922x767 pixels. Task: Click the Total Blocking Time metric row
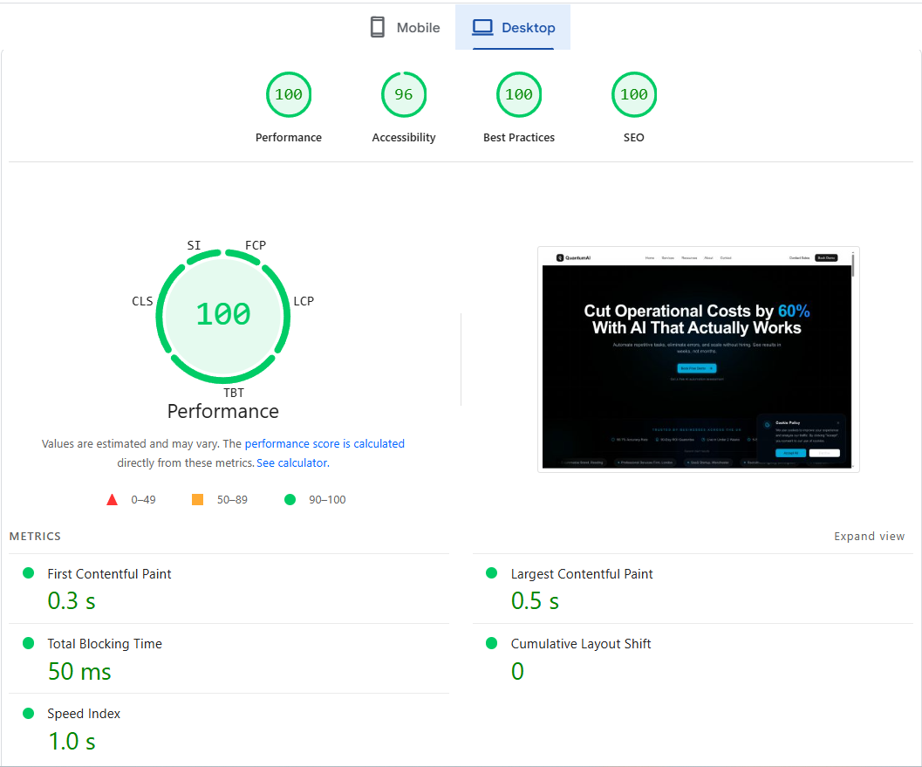105,643
